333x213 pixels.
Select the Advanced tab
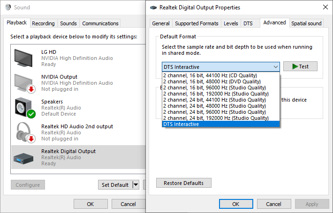[274, 22]
